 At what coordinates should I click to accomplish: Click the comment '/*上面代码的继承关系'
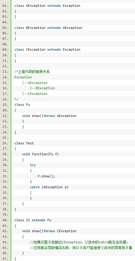(x=32, y=72)
